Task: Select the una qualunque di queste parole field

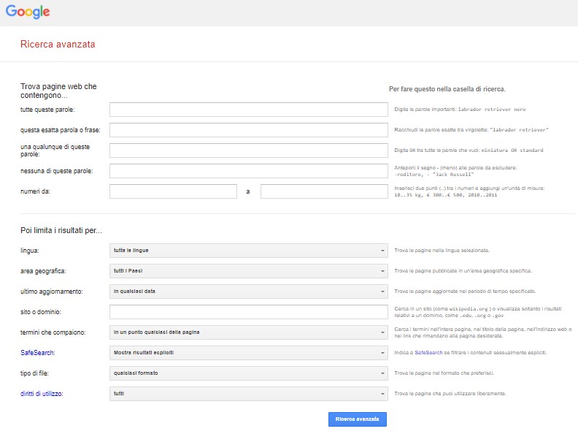Action: tap(248, 151)
